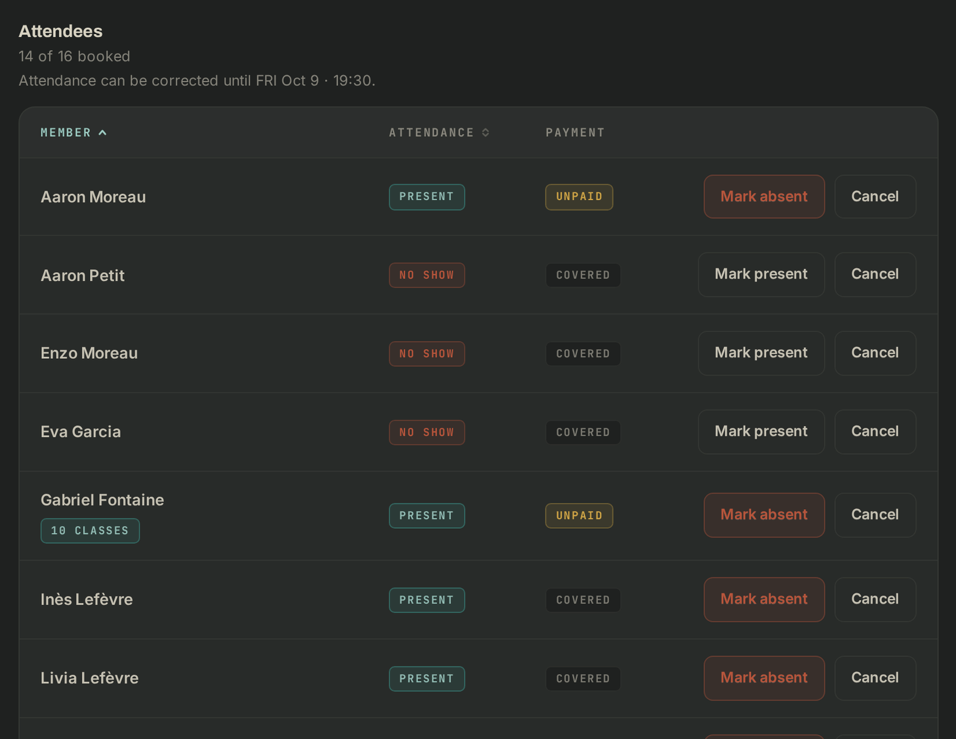Select the name Eva Garcia

tap(81, 432)
